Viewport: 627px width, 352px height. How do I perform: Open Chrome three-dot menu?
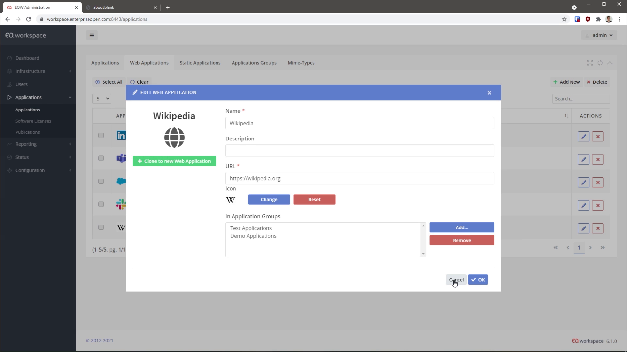pyautogui.click(x=619, y=19)
